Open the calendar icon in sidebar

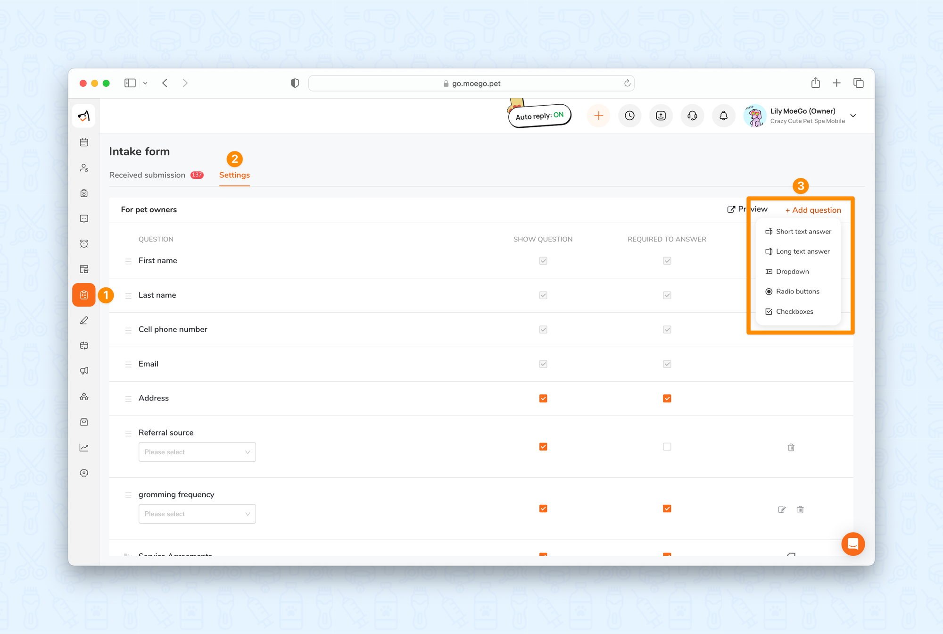pyautogui.click(x=84, y=142)
